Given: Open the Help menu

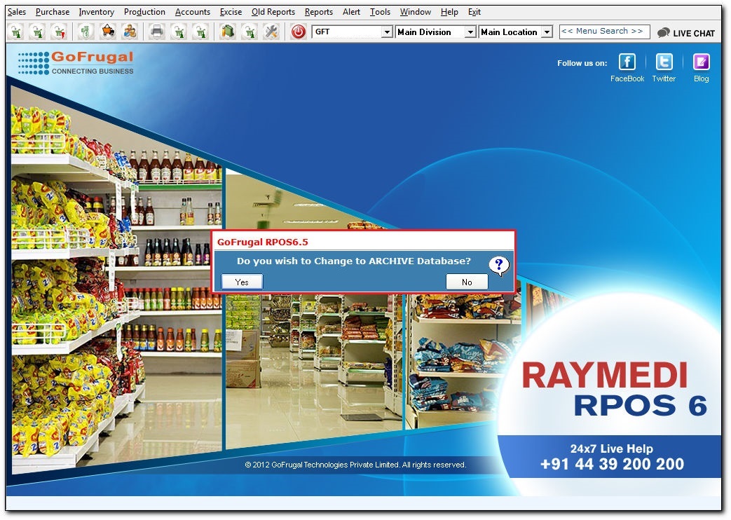Looking at the screenshot, I should (x=449, y=12).
